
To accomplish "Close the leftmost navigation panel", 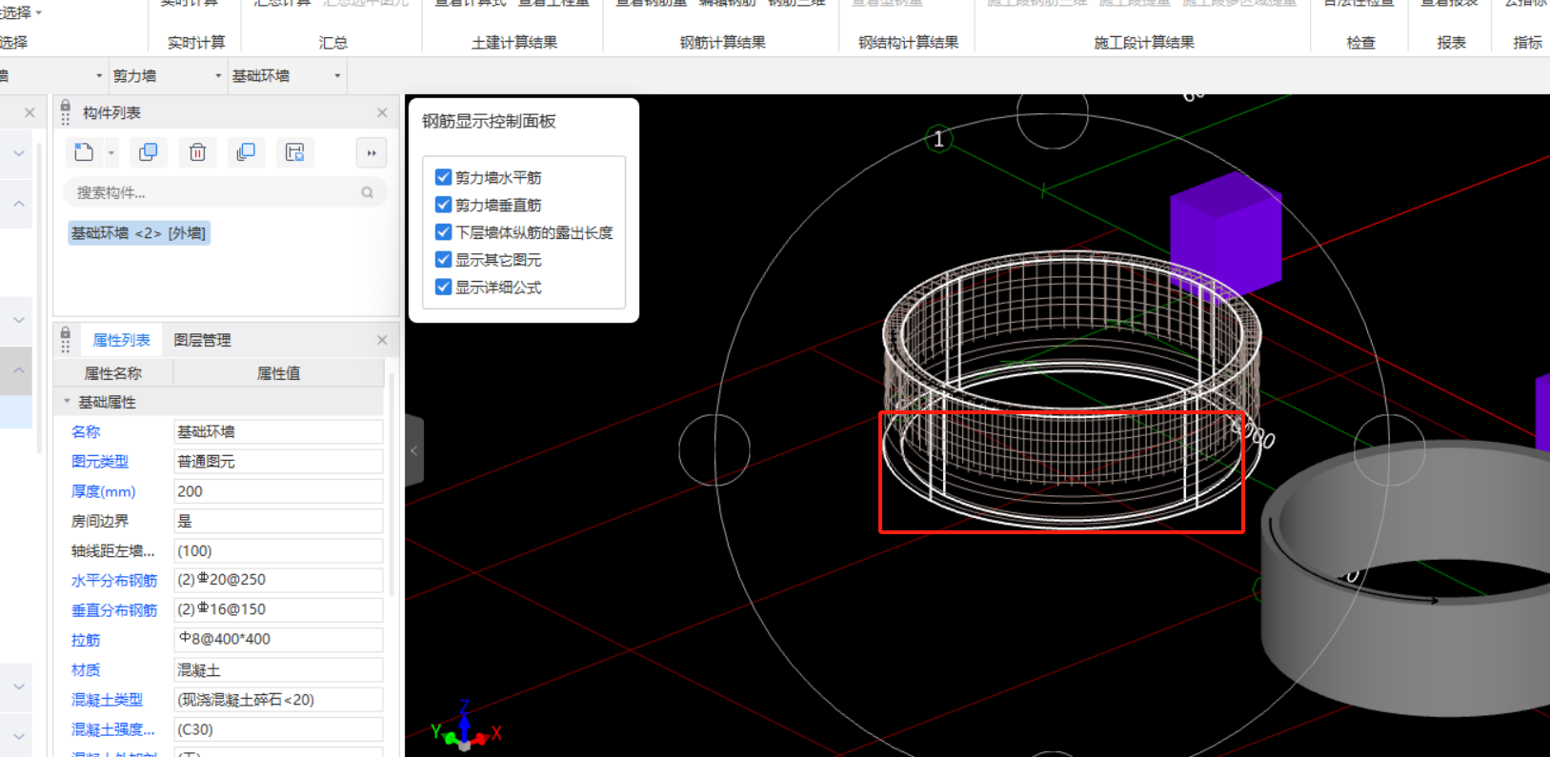I will pos(30,112).
